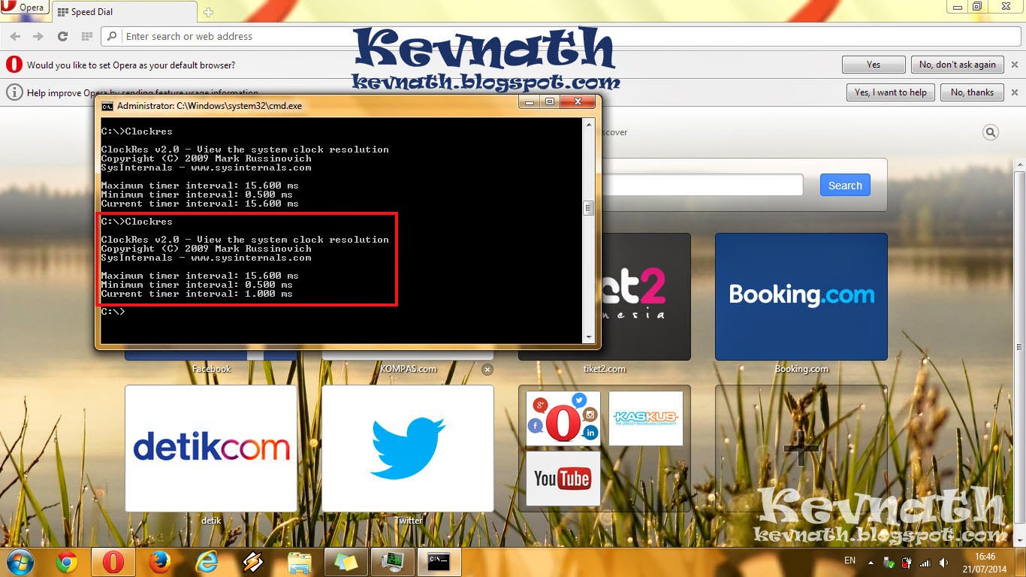Viewport: 1026px width, 577px height.
Task: Open the Twitter speed dial tile
Action: click(x=408, y=448)
